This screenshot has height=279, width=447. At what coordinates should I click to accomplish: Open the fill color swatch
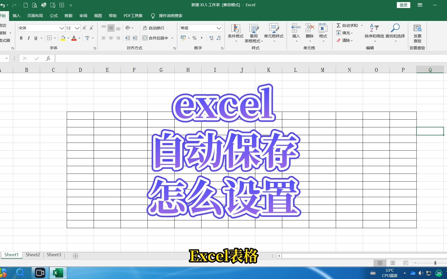tap(63, 38)
